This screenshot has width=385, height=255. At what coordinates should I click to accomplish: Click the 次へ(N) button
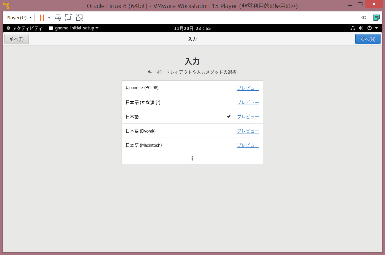pyautogui.click(x=368, y=39)
